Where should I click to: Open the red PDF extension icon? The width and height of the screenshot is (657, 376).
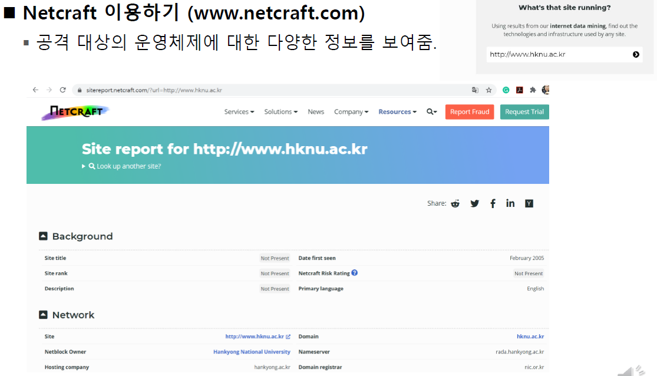pos(520,90)
